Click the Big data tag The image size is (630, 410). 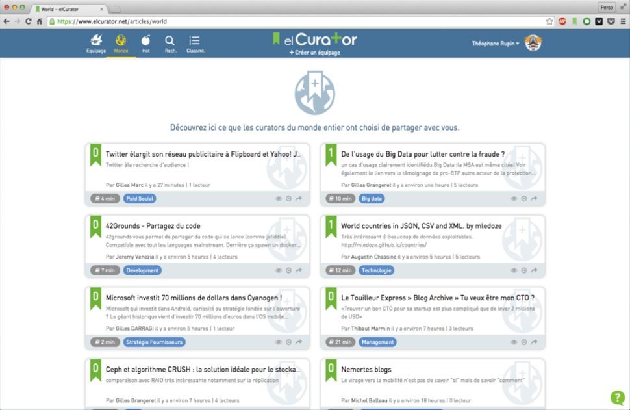pos(372,199)
